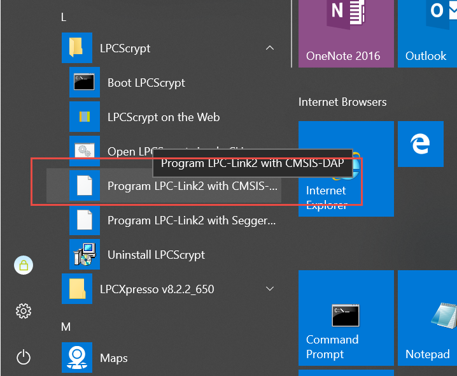Viewport: 457px width, 376px height.
Task: Click the letter L section header
Action: tap(64, 17)
